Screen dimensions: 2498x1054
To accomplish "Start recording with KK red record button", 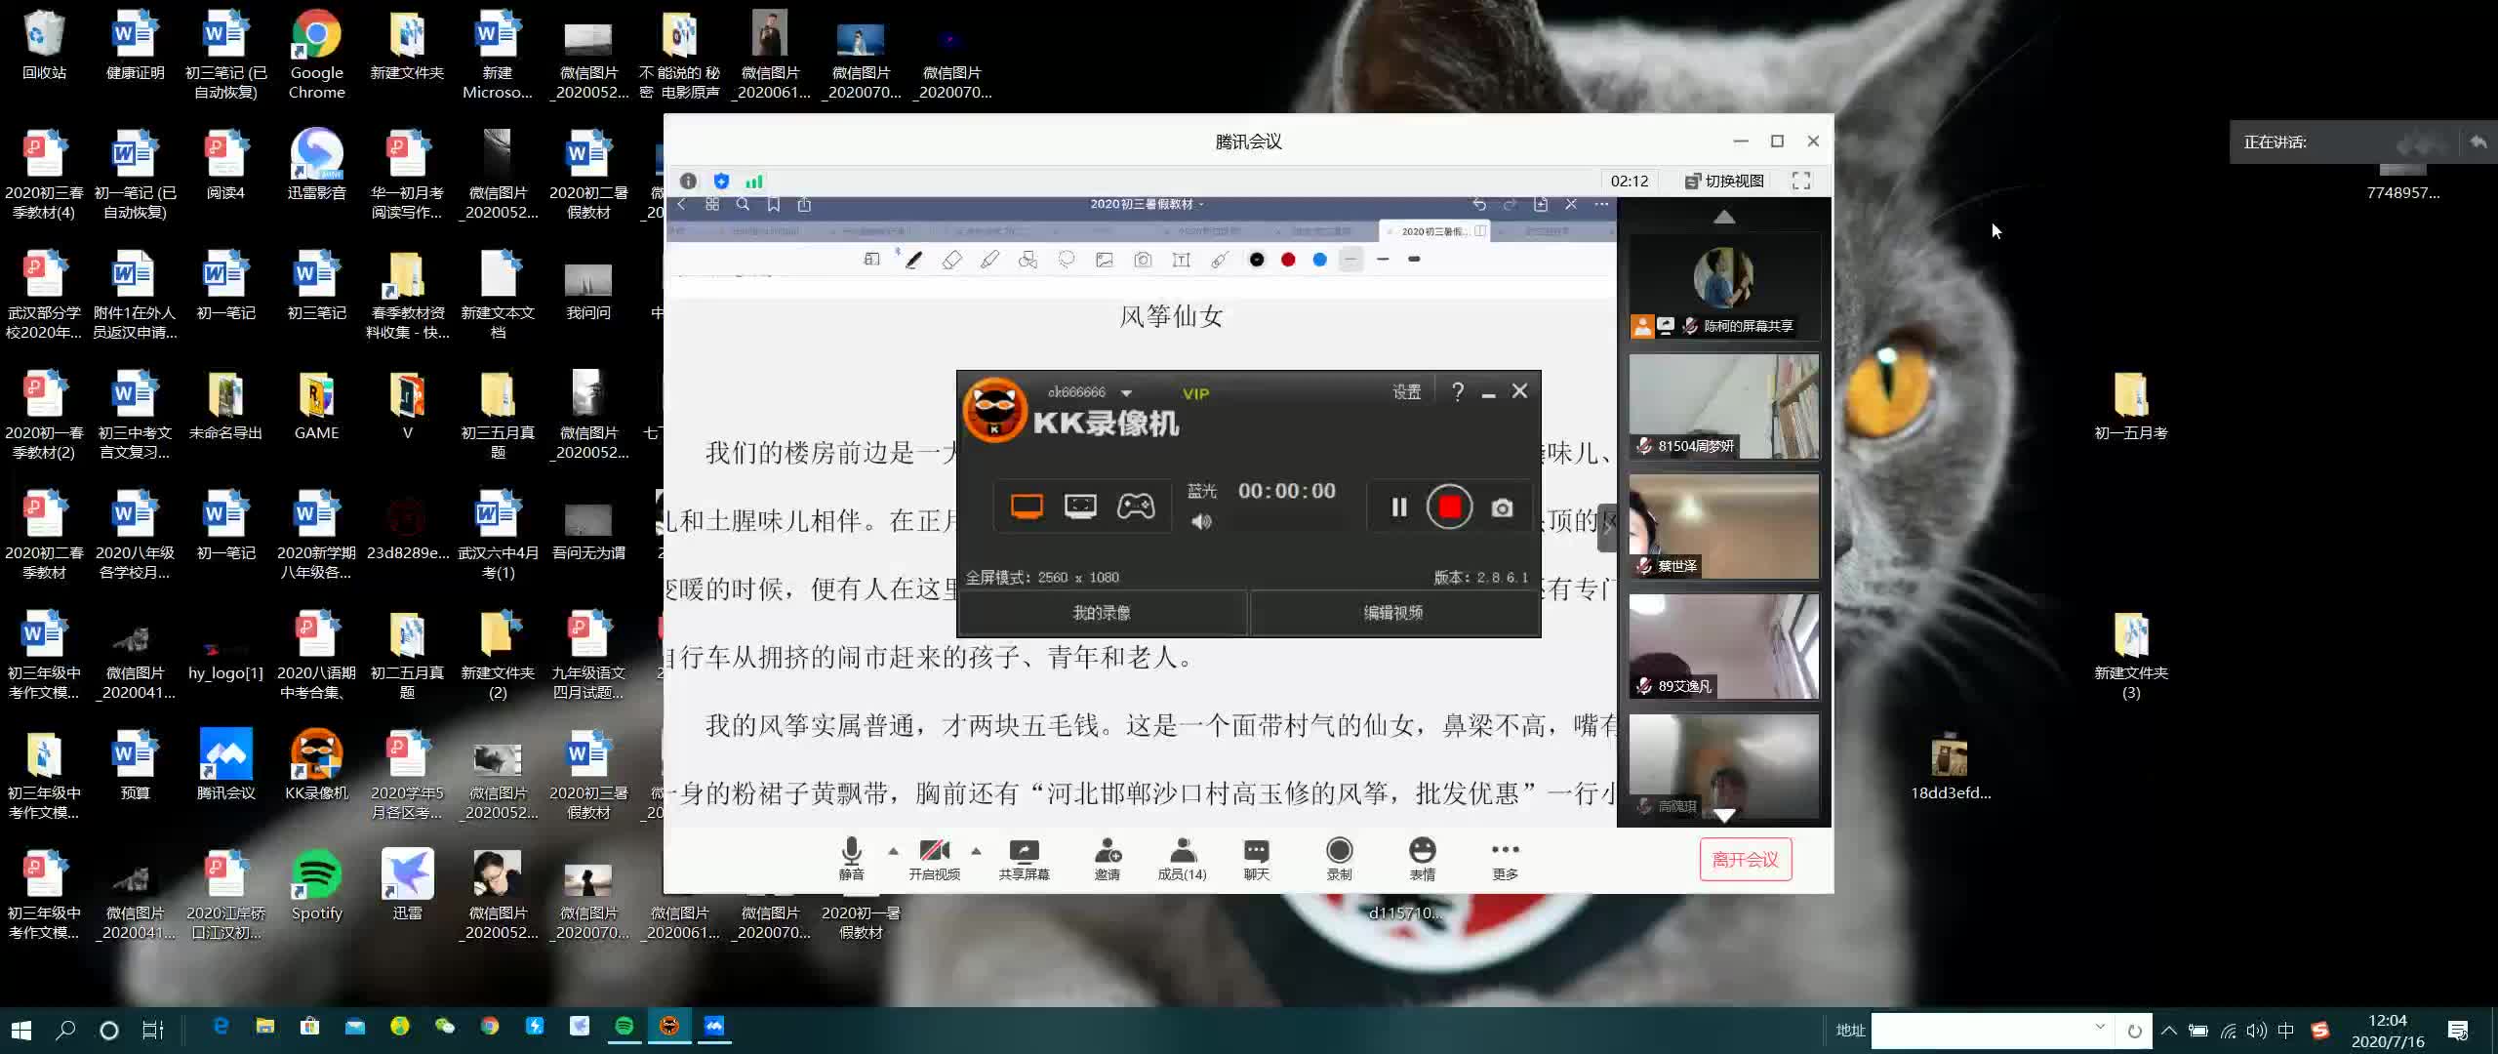I will click(x=1449, y=507).
